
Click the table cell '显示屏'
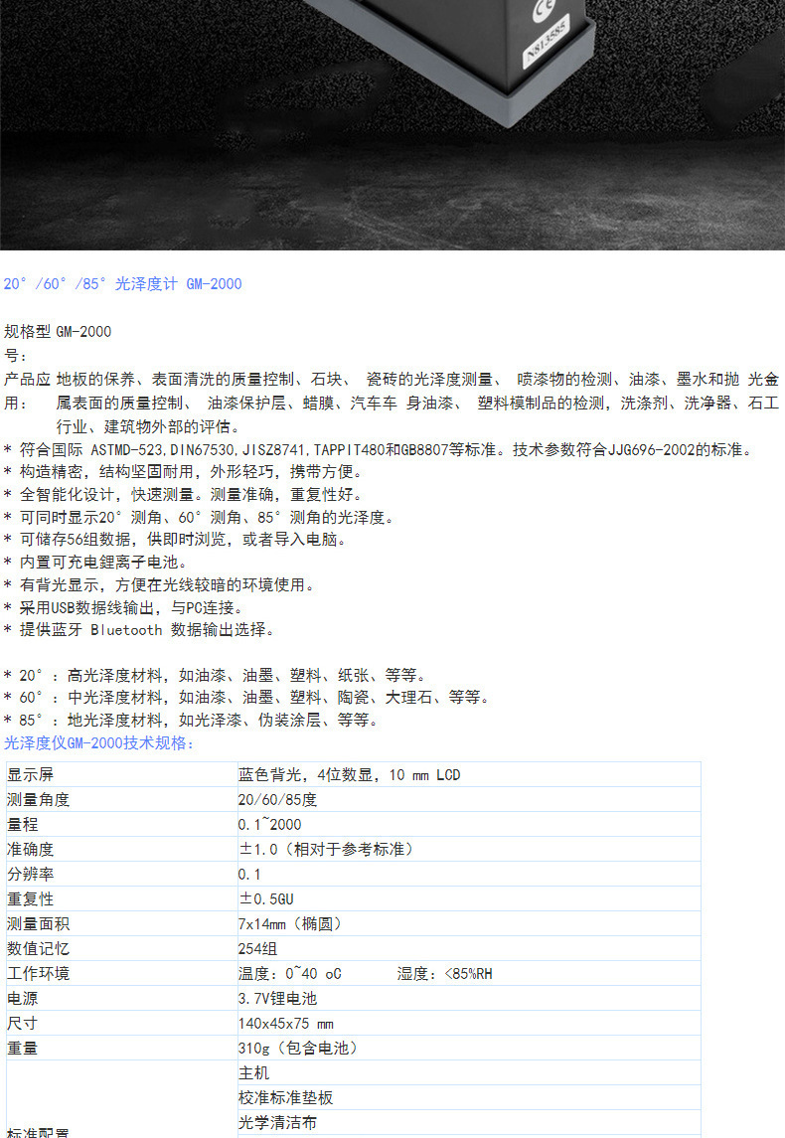(x=122, y=774)
